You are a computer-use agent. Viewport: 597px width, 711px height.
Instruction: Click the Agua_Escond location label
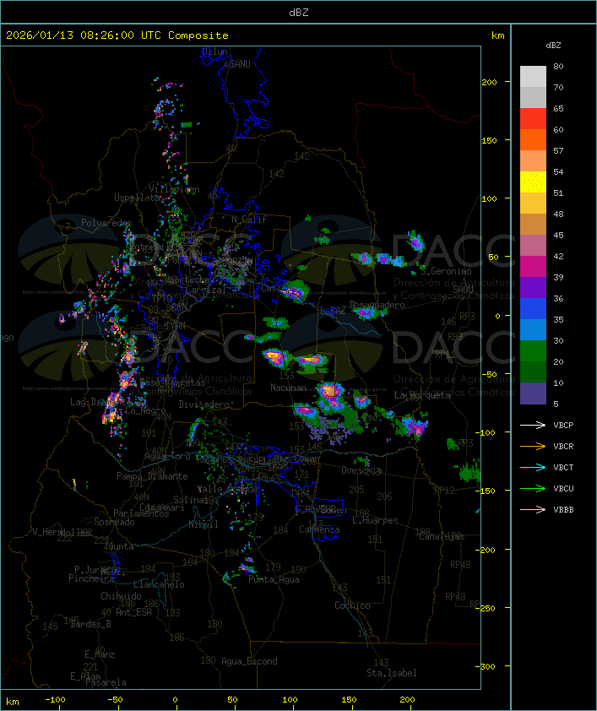point(249,661)
